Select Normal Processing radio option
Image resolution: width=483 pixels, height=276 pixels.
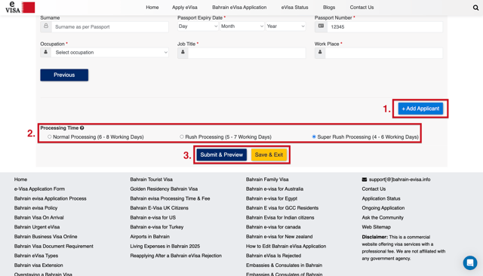49,136
